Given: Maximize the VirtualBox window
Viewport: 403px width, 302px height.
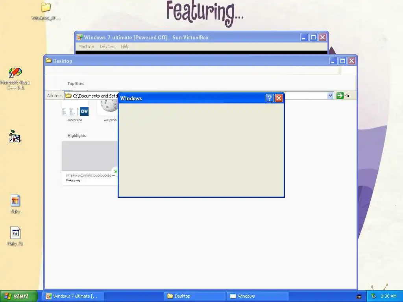Looking at the screenshot, I should [313, 37].
